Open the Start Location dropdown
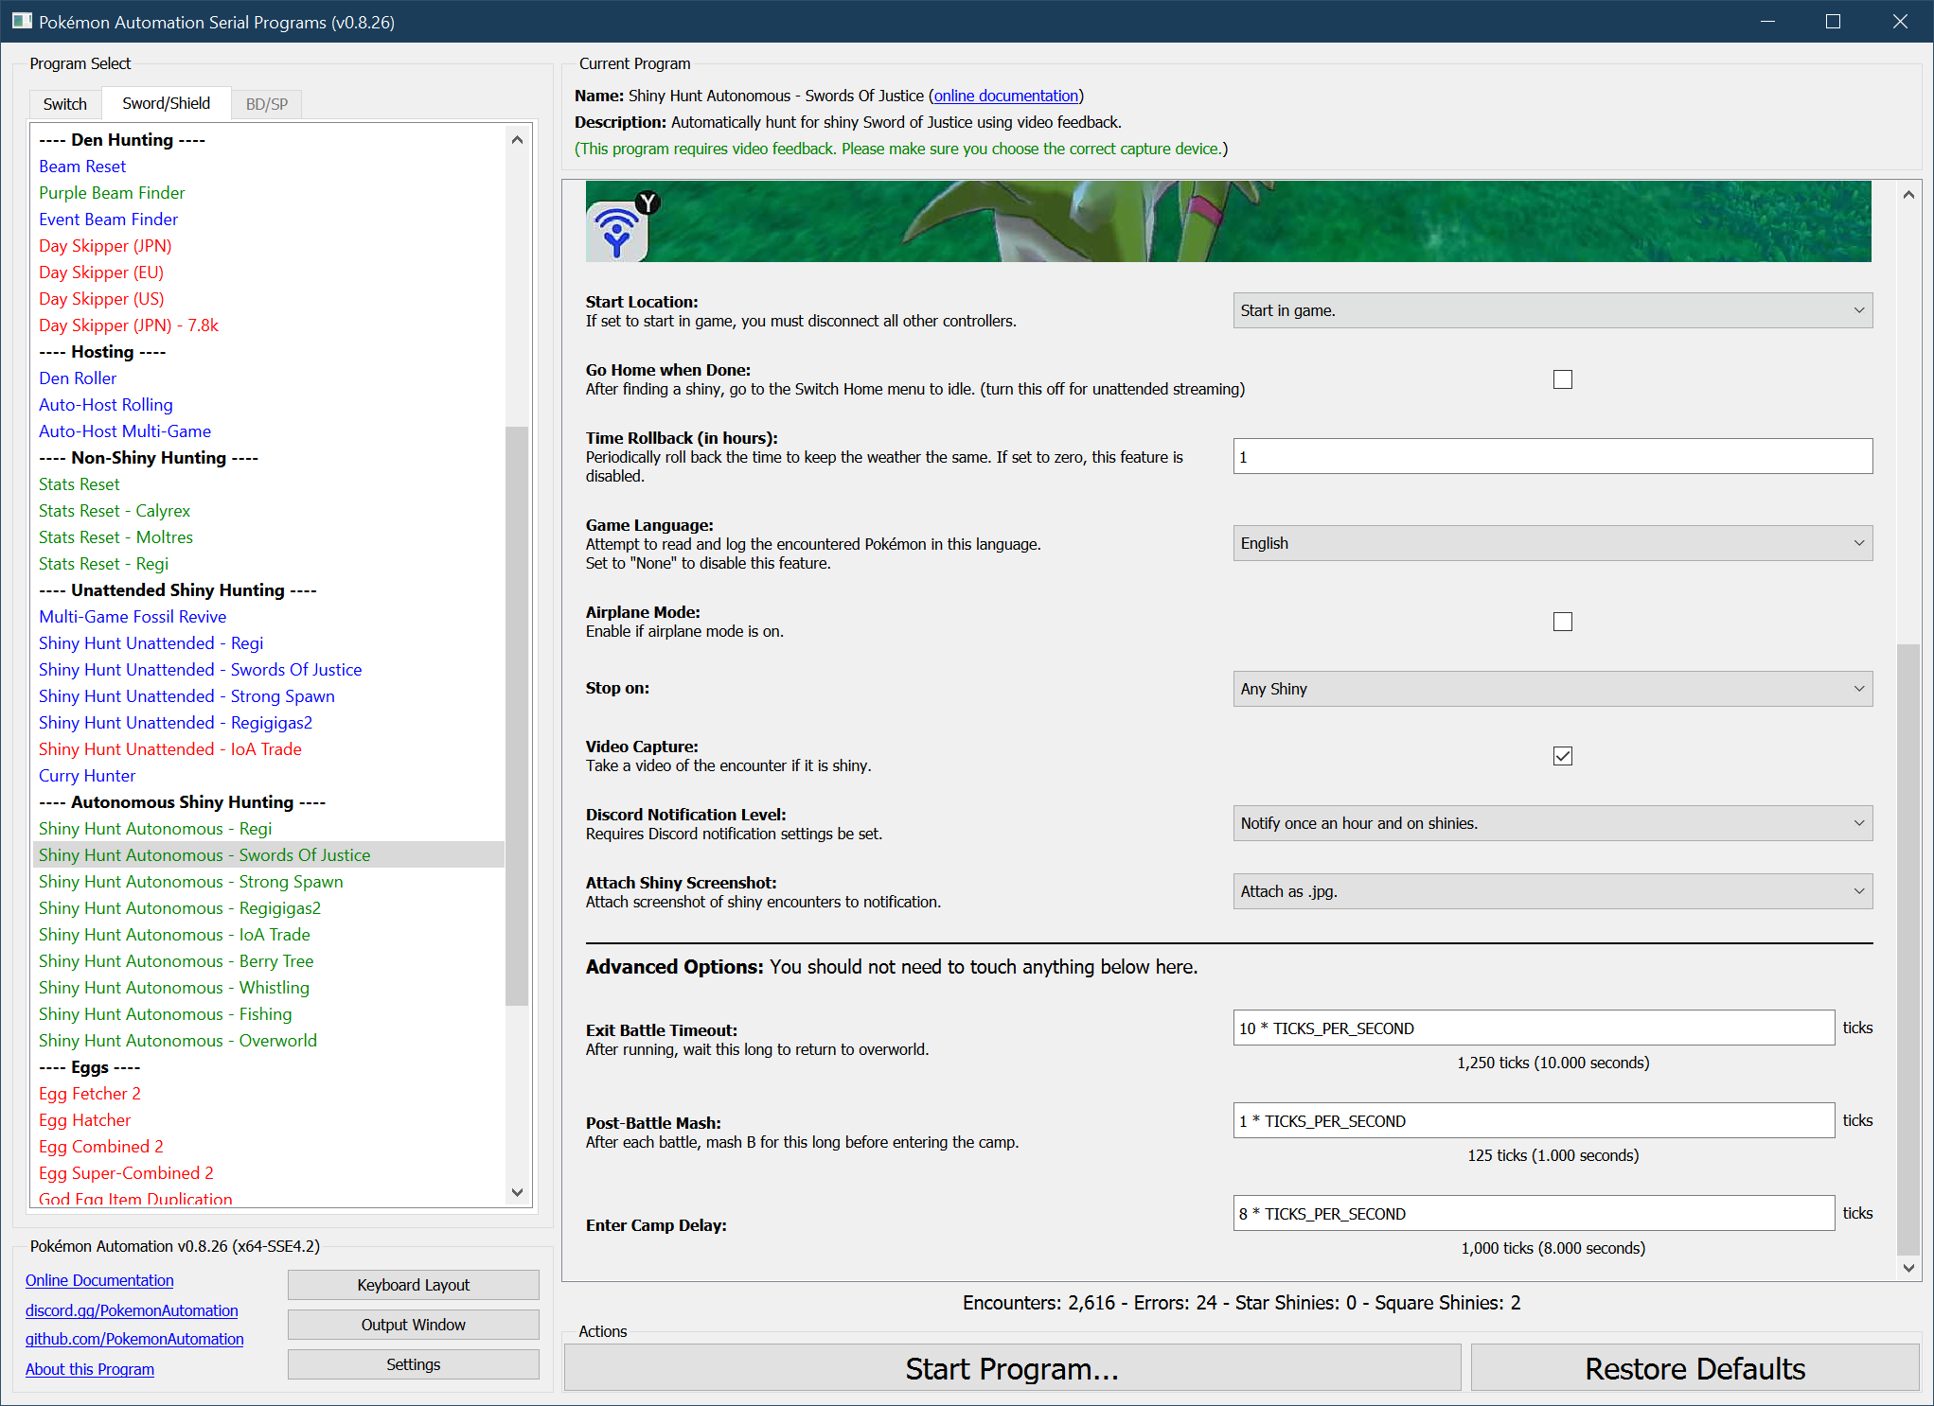 [x=1552, y=310]
